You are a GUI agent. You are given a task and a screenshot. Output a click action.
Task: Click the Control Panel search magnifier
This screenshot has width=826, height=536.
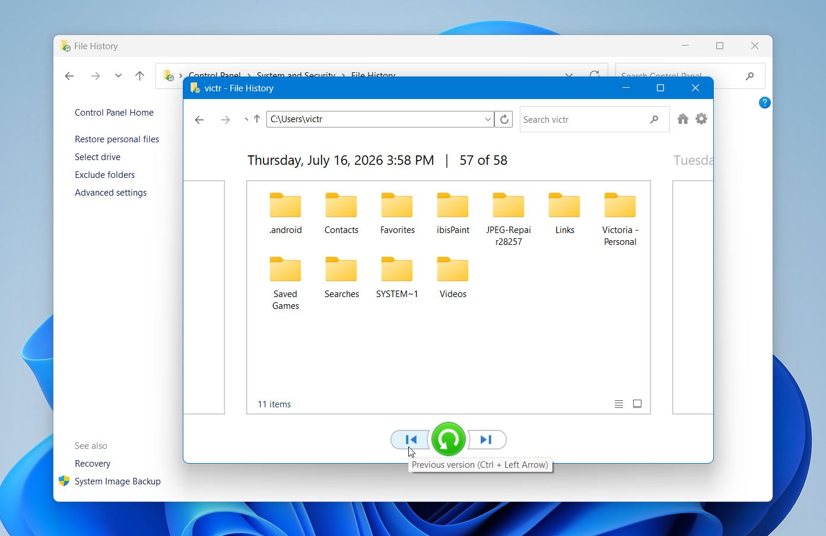[749, 76]
